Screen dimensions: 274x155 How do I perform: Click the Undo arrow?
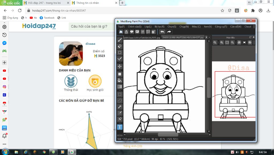(x=162, y=32)
